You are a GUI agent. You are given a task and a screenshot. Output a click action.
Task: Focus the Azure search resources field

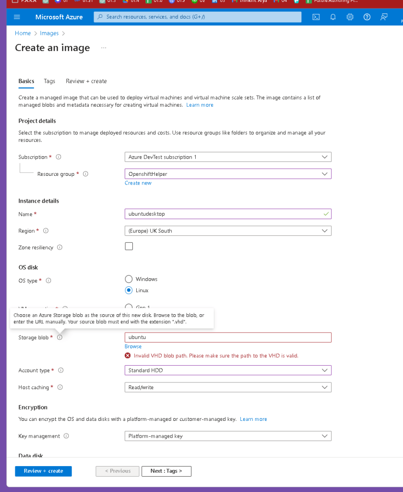pyautogui.click(x=198, y=17)
